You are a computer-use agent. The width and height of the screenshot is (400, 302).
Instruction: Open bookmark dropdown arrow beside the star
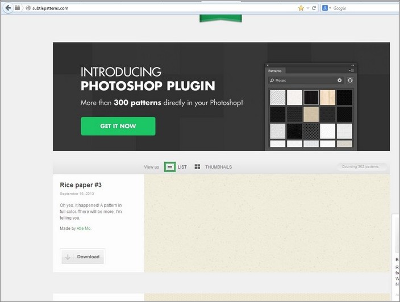[x=308, y=8]
